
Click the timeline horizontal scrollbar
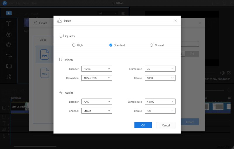pos(35,146)
